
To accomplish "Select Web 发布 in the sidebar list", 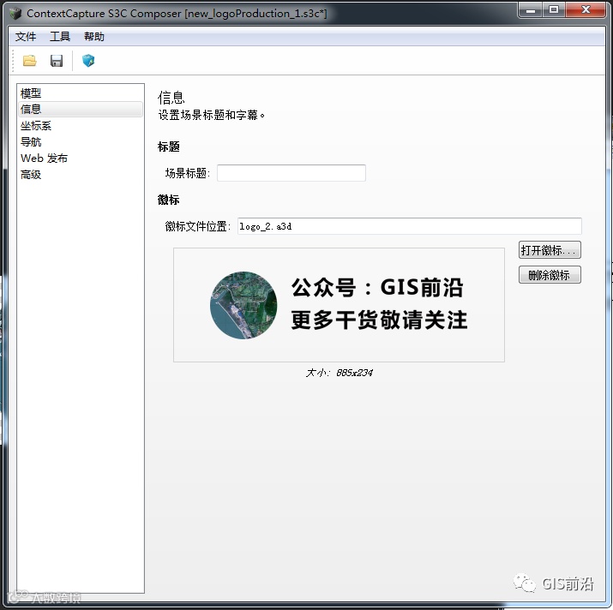I will [x=81, y=158].
